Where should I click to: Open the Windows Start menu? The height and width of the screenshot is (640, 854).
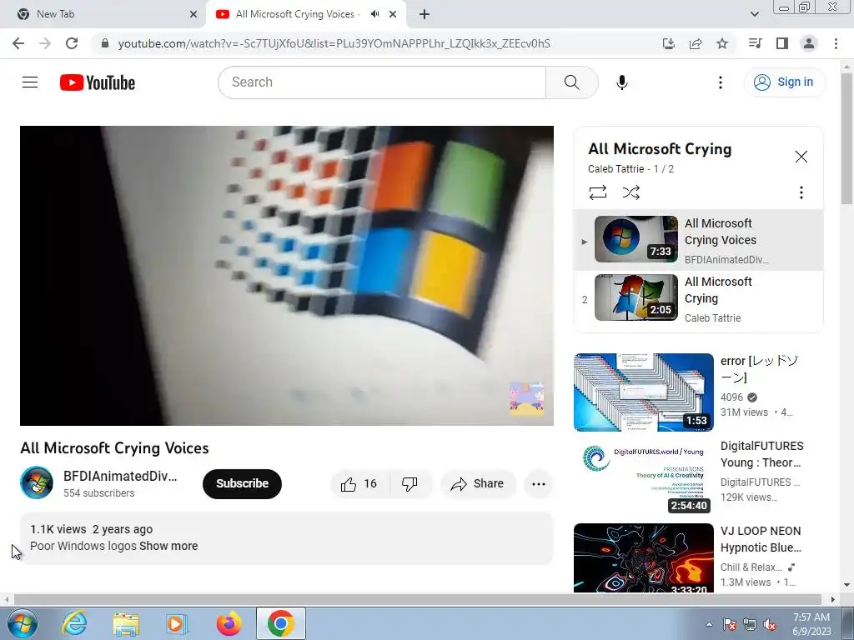pyautogui.click(x=22, y=623)
